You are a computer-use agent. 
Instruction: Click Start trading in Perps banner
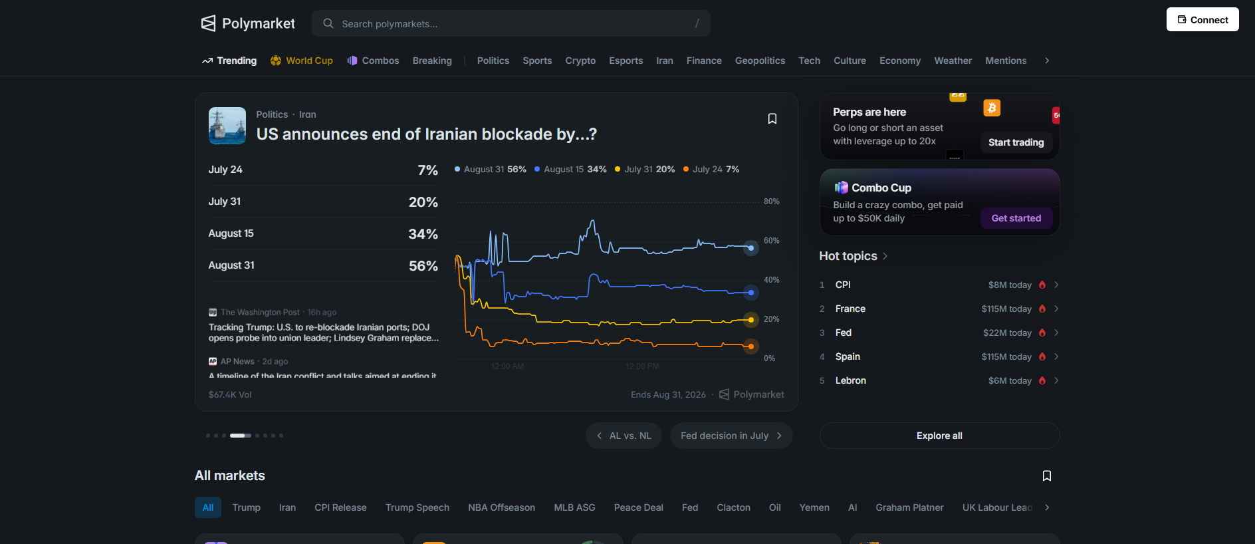click(x=1016, y=142)
